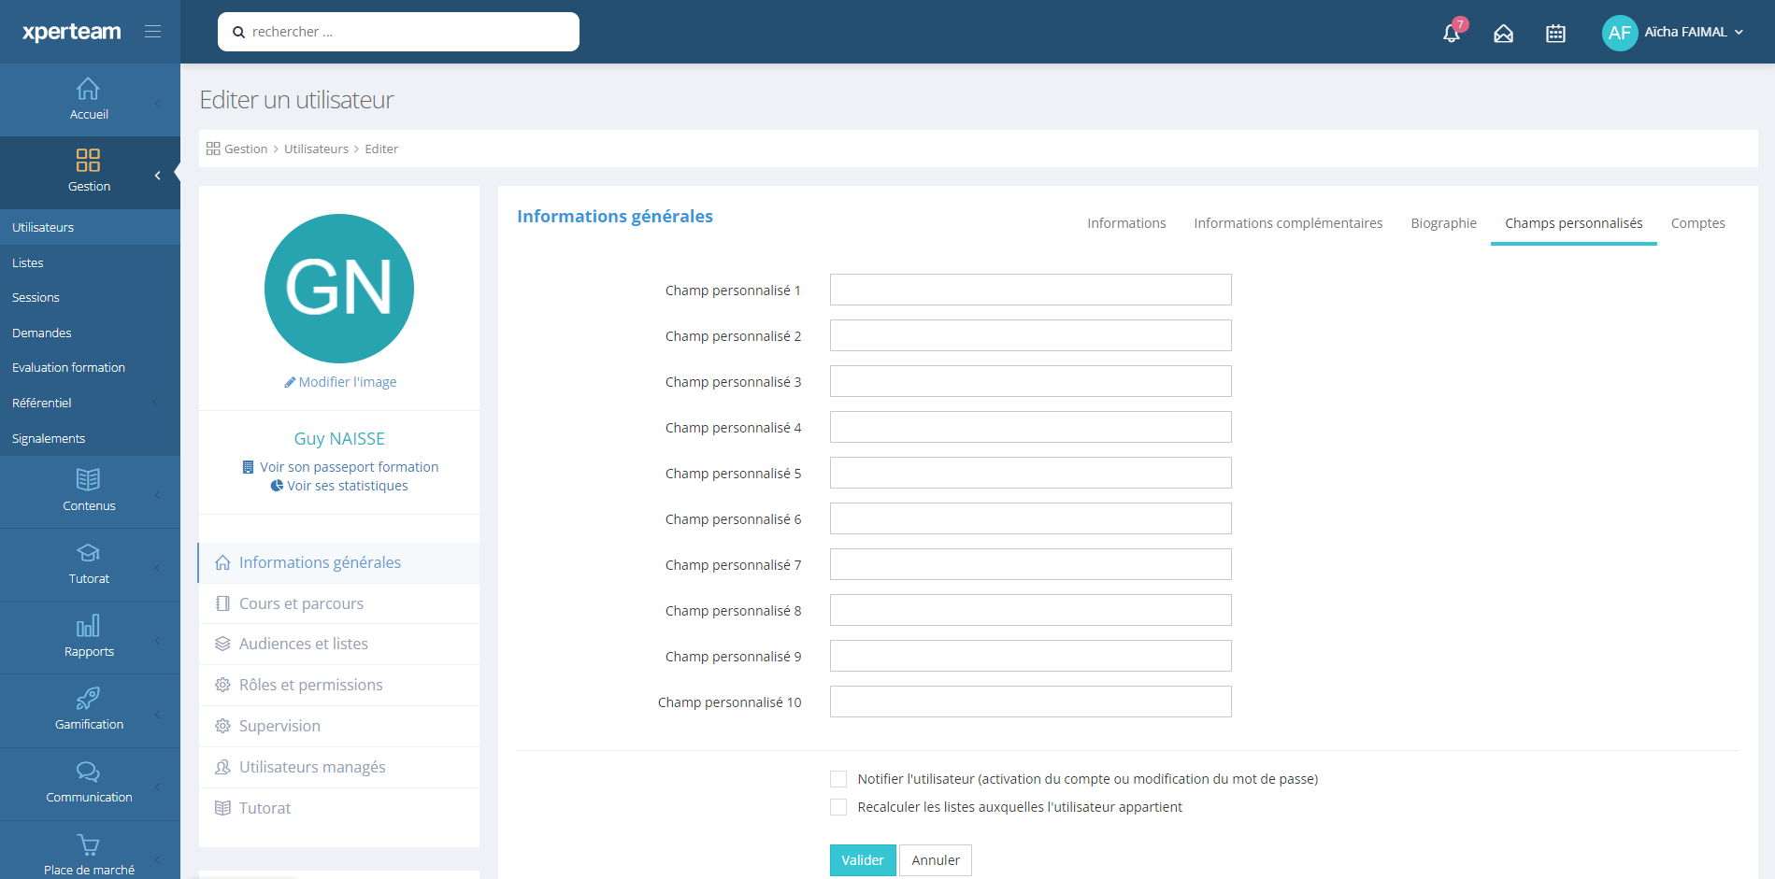Click Modifier l'image link

coord(347,382)
